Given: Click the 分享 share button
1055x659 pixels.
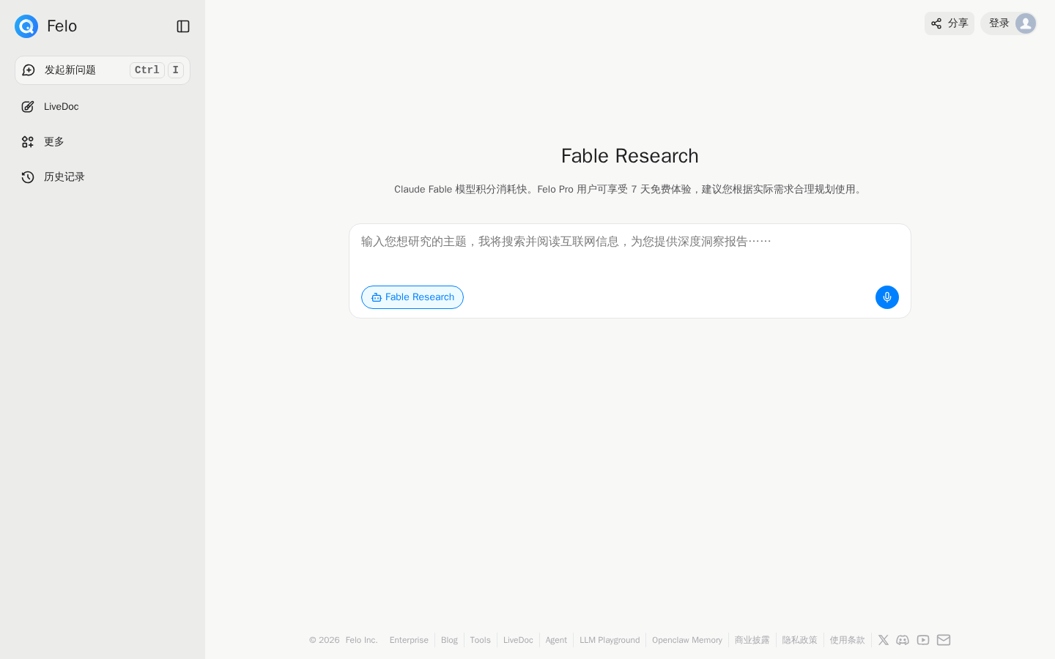Looking at the screenshot, I should click(949, 23).
